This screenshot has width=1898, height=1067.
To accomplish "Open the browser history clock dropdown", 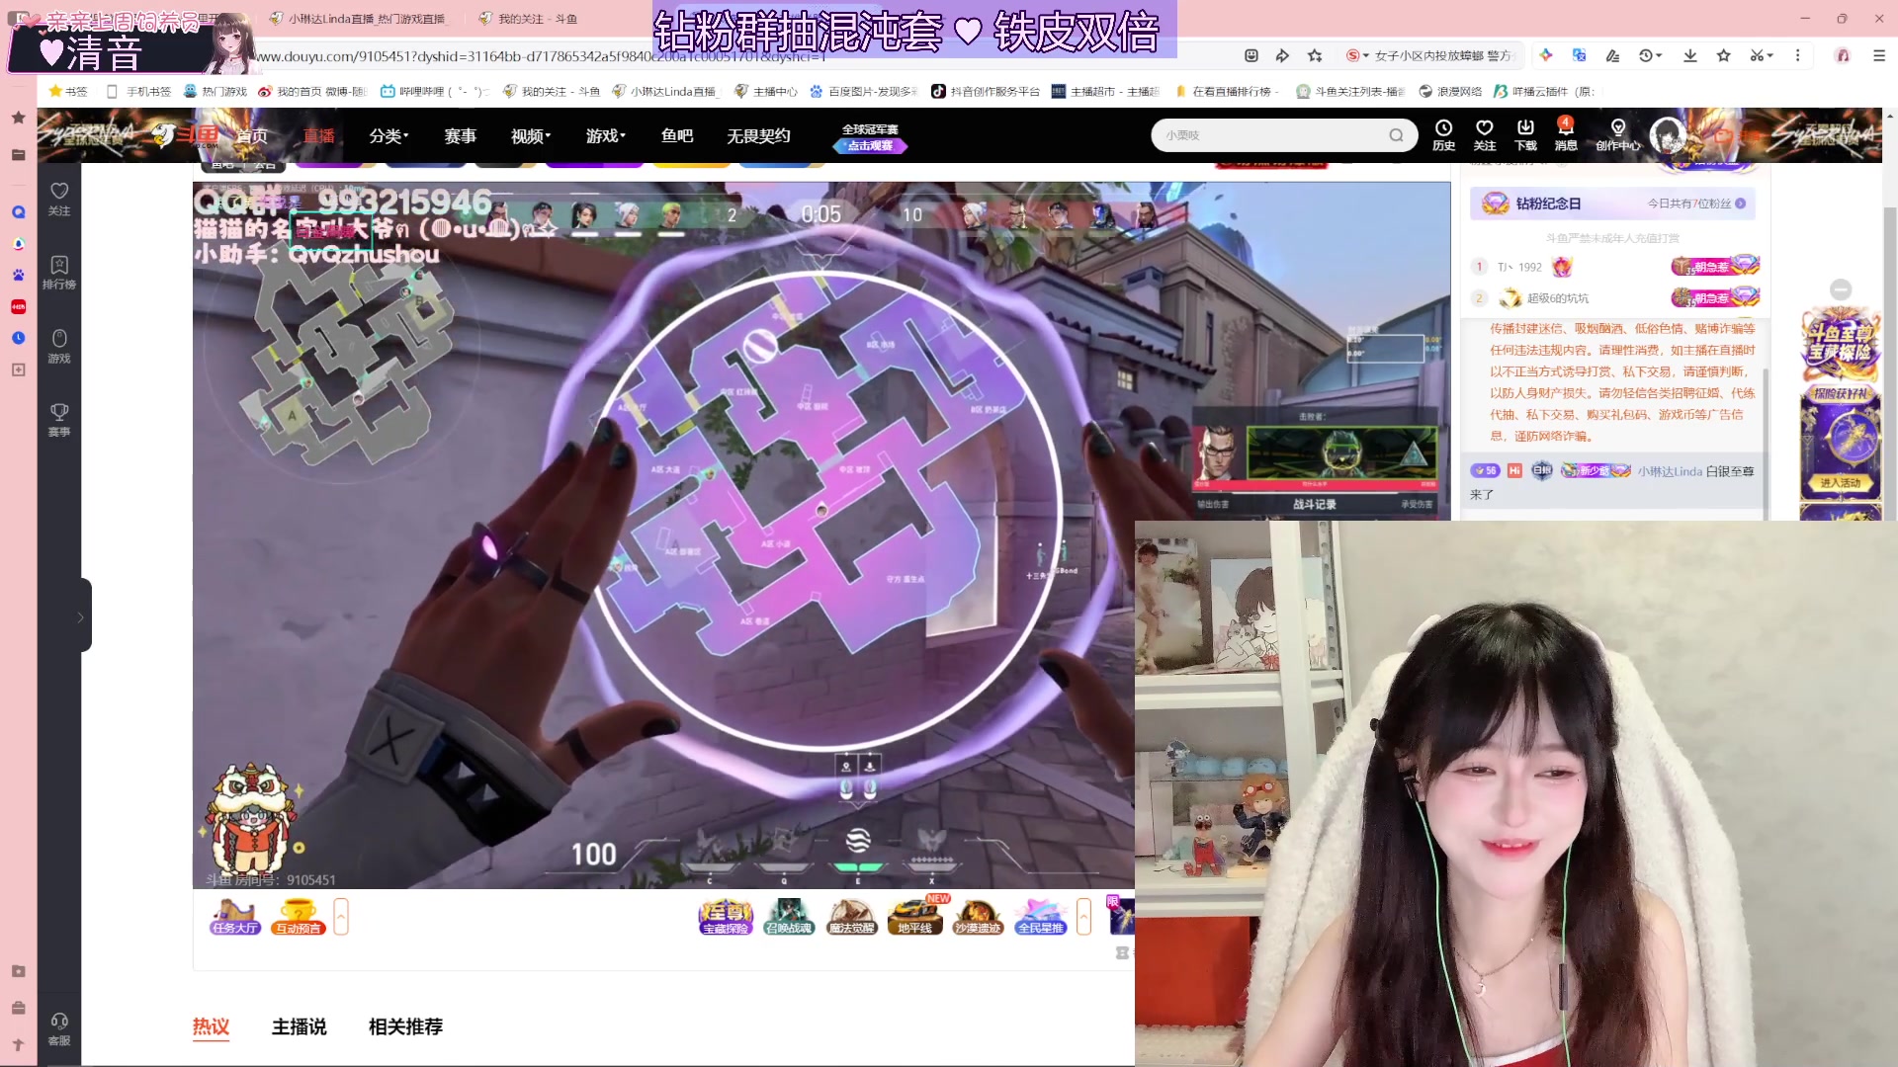I will click(1650, 55).
